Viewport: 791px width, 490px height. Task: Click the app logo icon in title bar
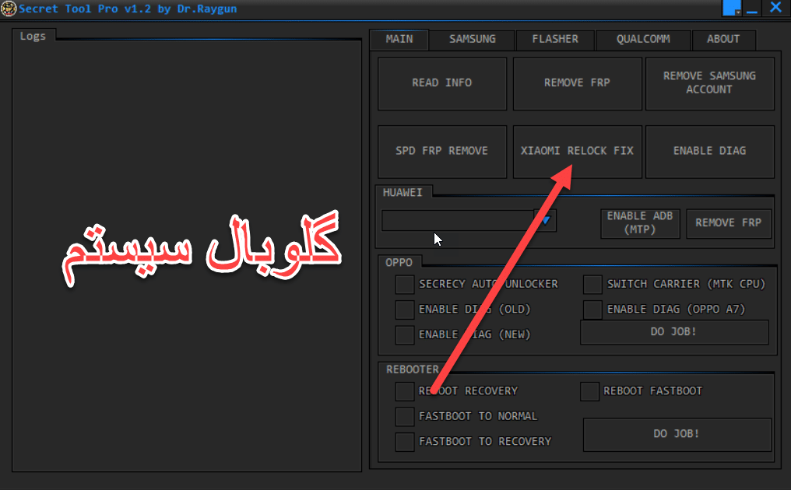pos(9,9)
